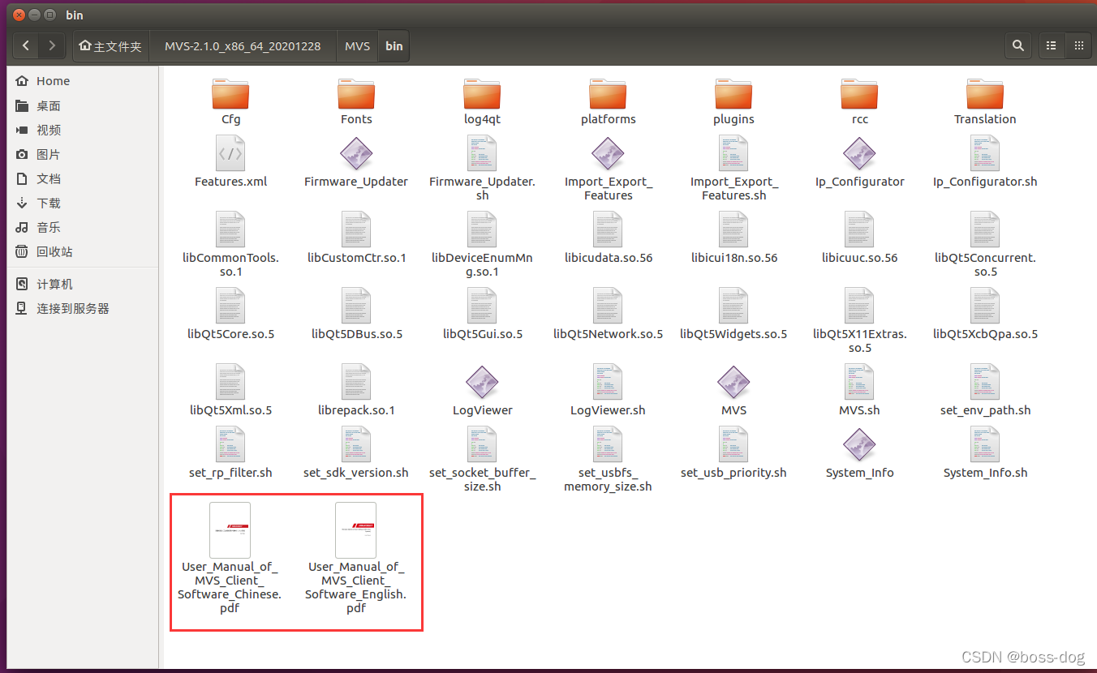
Task: Select the set_rp_filter.sh file name
Action: pyautogui.click(x=230, y=473)
